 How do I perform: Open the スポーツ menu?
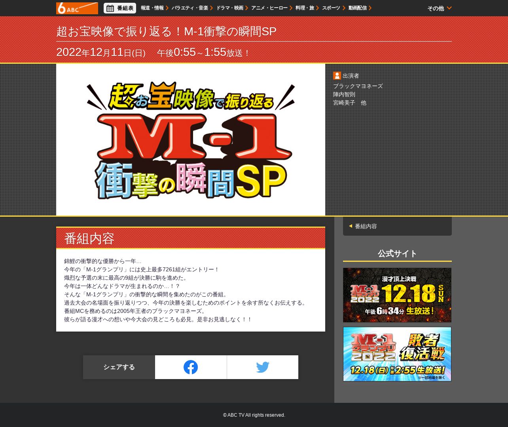point(334,8)
